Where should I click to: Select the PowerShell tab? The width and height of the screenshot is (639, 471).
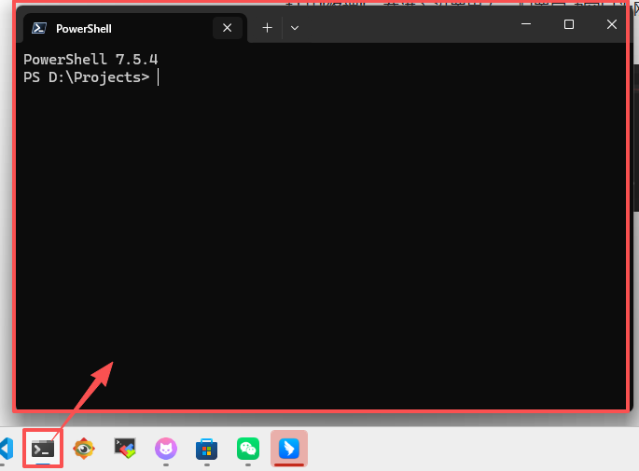(x=135, y=28)
